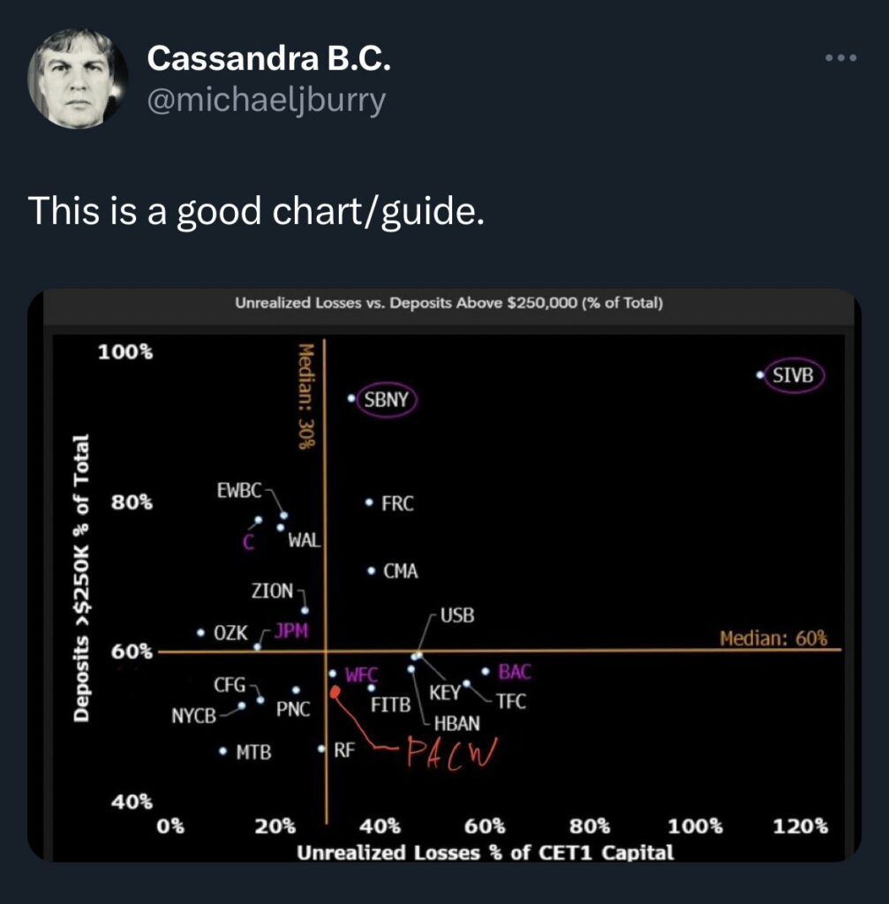
Task: Click the FRC data point label
Action: (x=396, y=504)
